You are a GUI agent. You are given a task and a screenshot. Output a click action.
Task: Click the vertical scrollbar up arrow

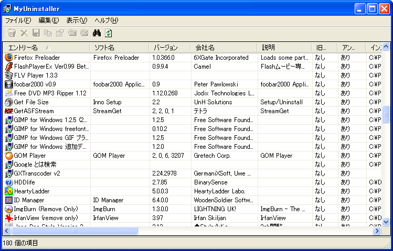pos(386,46)
